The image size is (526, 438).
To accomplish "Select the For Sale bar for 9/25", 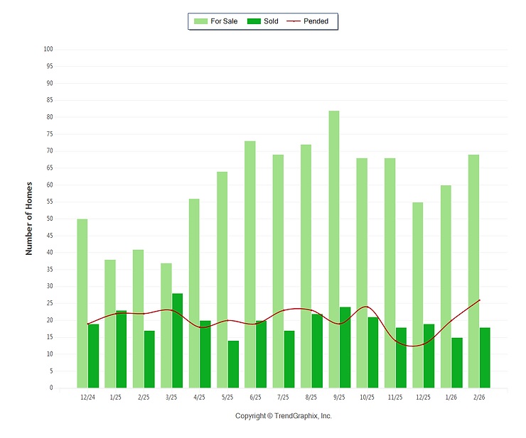I will tap(334, 249).
